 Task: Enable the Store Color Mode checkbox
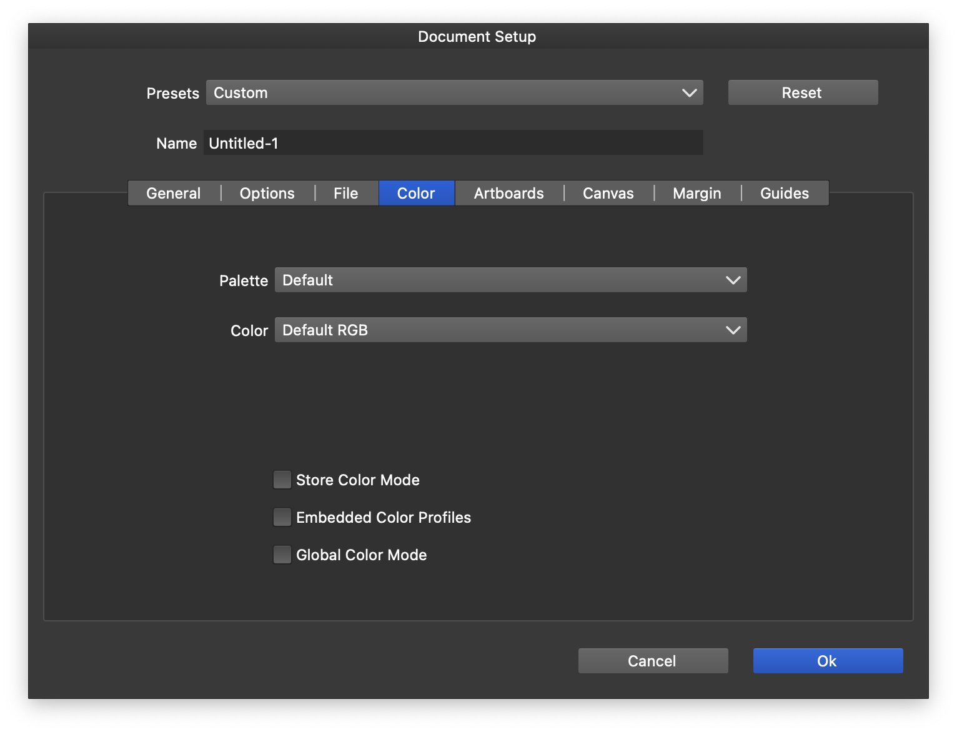pos(282,480)
